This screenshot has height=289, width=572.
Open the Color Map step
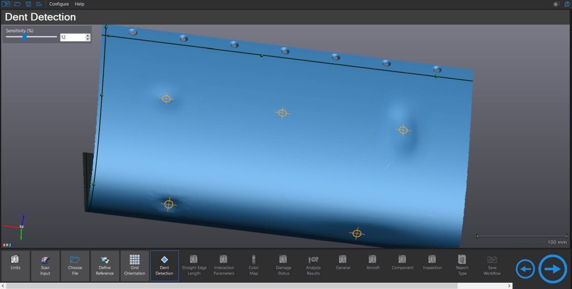coord(254,266)
